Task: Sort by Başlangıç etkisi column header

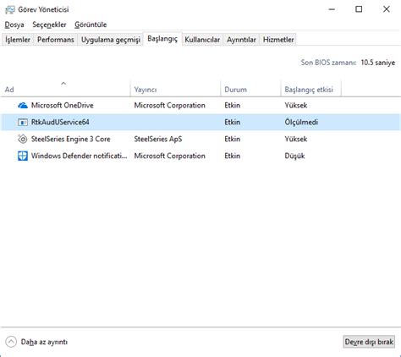Action: [x=310, y=90]
